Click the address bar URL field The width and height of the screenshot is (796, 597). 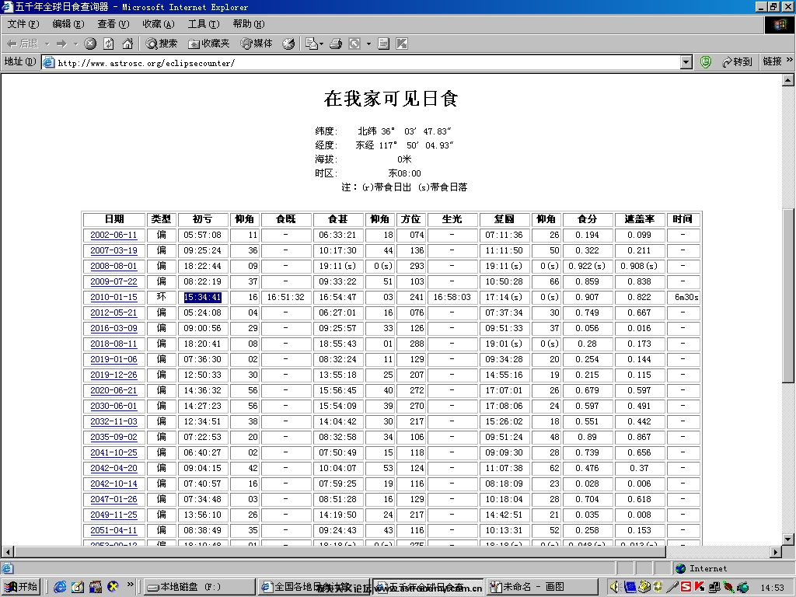click(x=365, y=62)
